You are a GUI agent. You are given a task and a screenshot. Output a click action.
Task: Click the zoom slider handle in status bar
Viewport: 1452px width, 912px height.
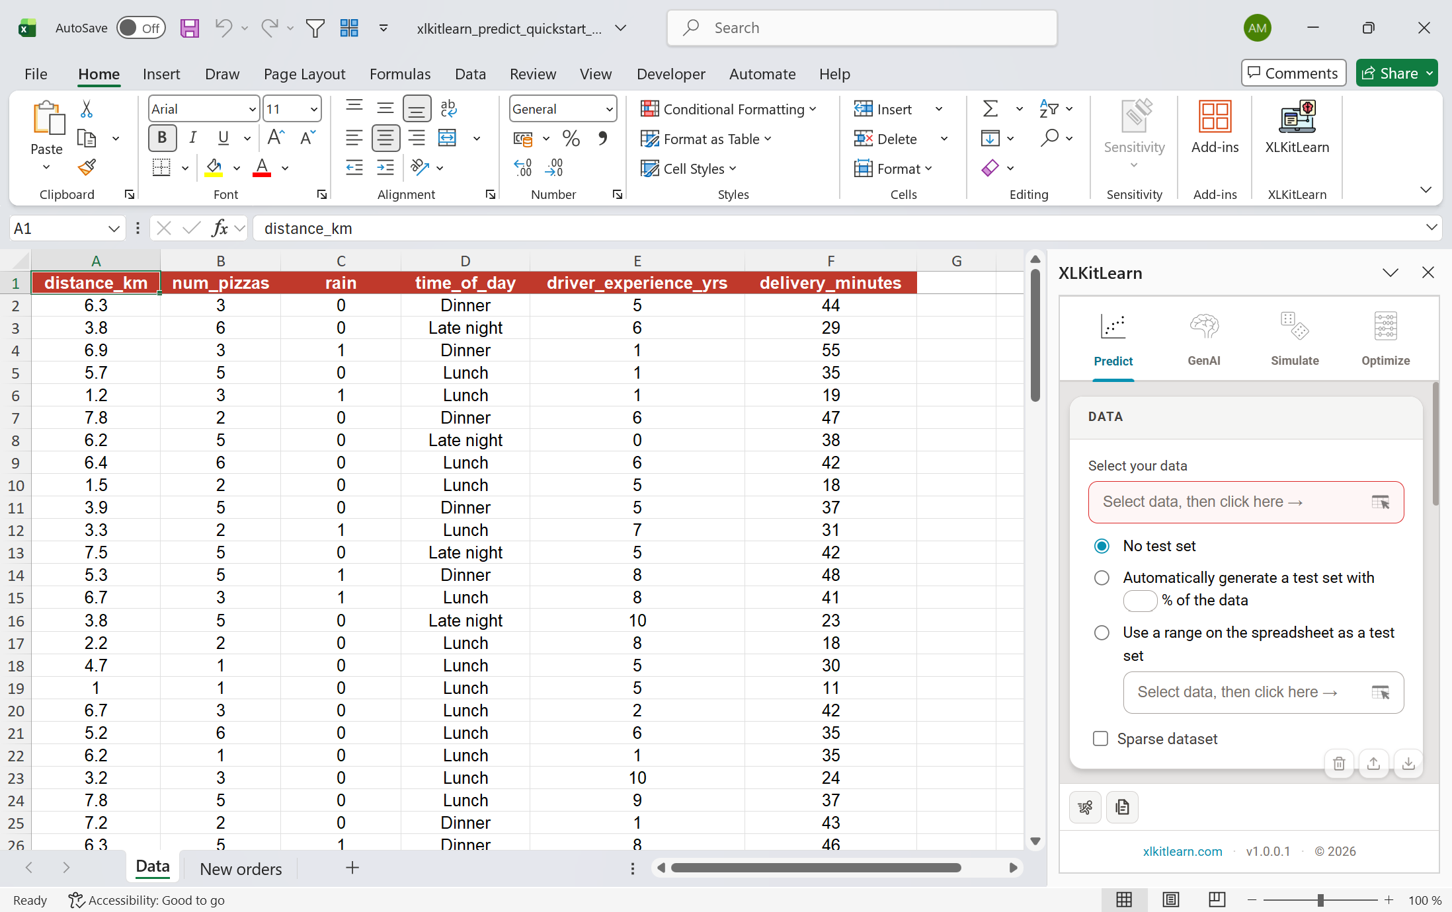tap(1320, 900)
